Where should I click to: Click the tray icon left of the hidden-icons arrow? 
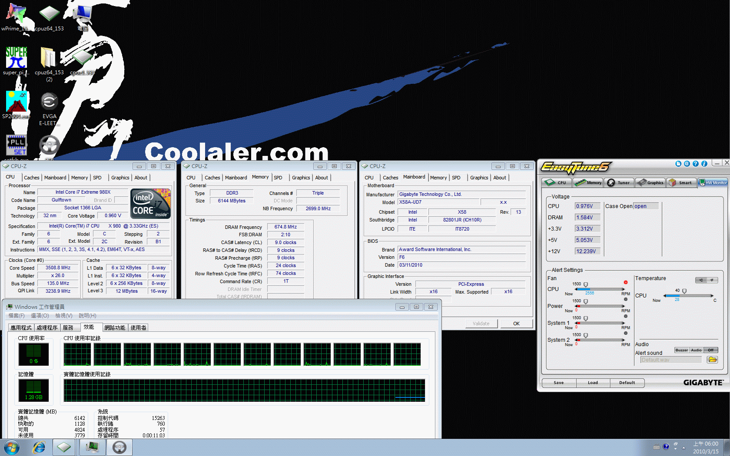coord(675,446)
